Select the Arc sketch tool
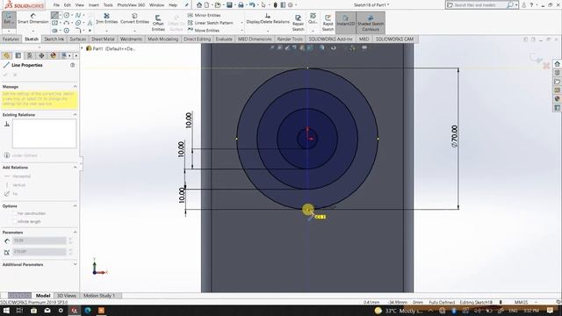 pyautogui.click(x=67, y=23)
